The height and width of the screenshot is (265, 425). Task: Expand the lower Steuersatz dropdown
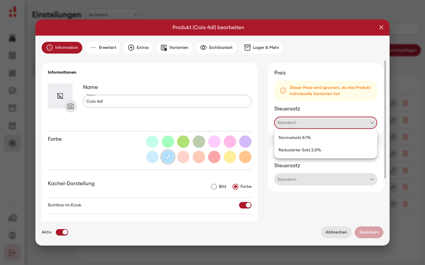click(x=326, y=179)
